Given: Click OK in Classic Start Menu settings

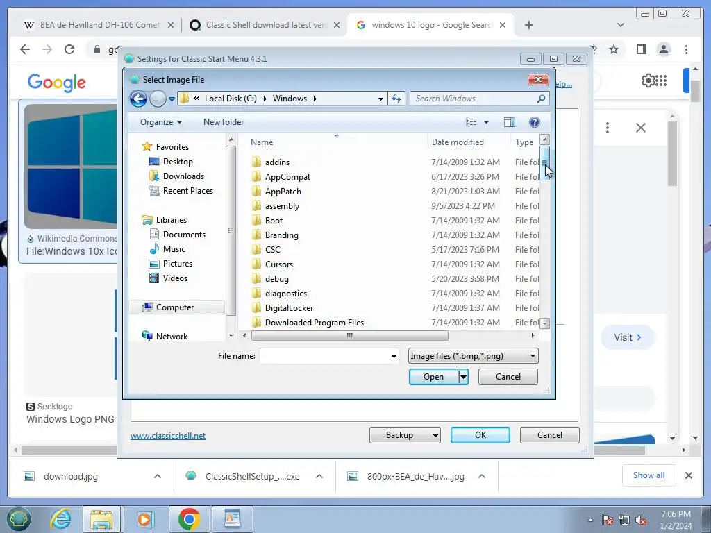Looking at the screenshot, I should tap(480, 435).
